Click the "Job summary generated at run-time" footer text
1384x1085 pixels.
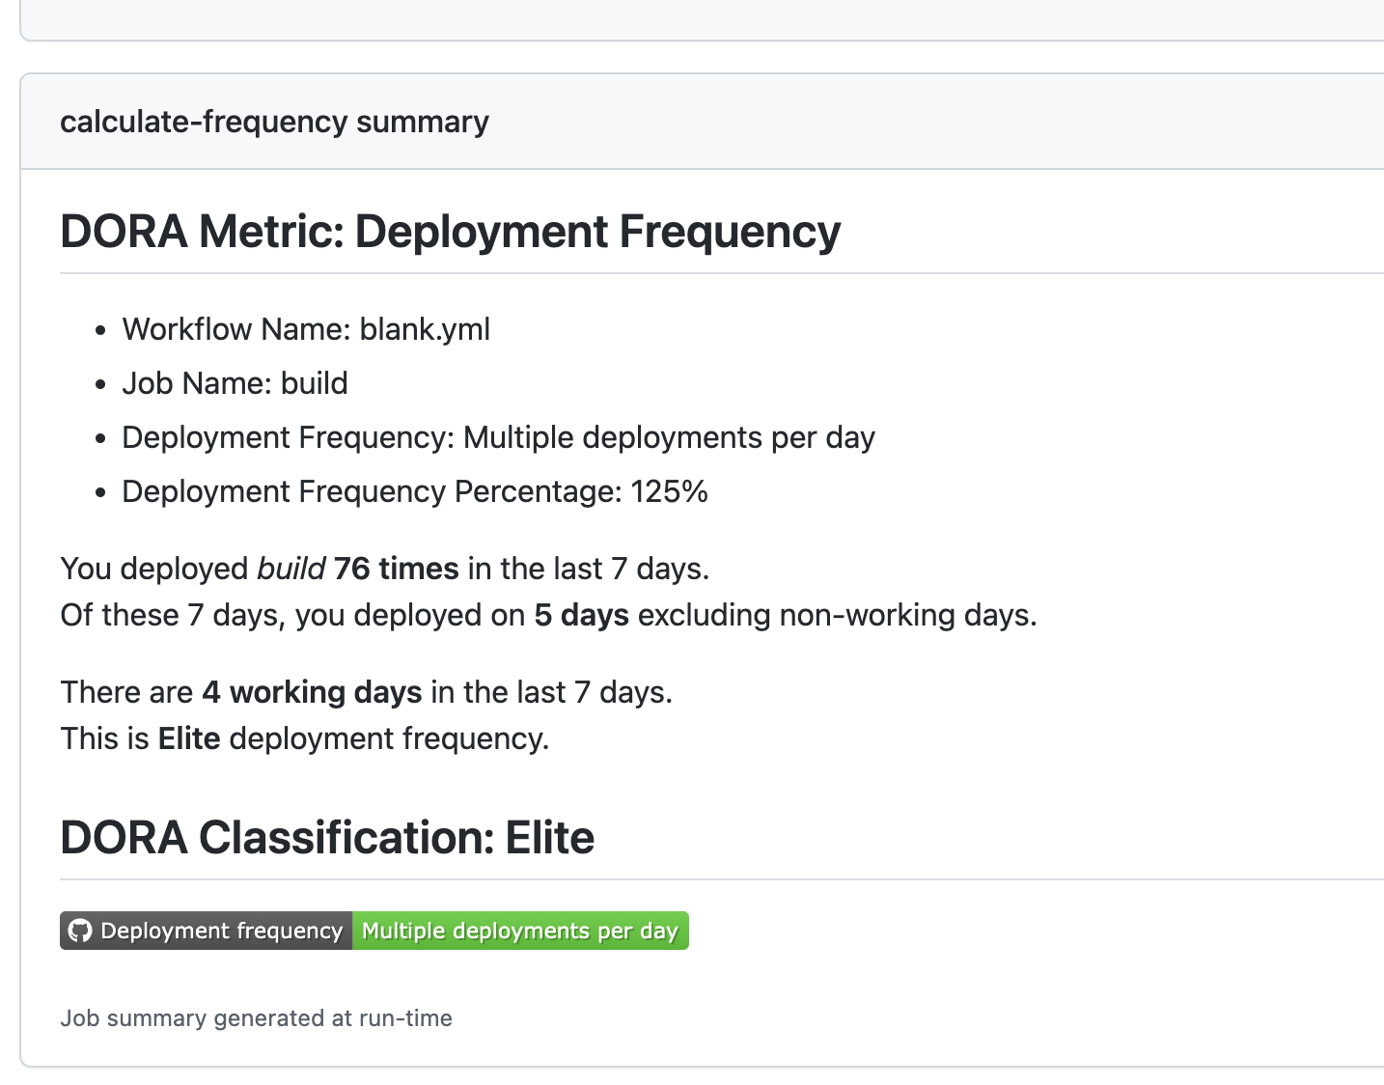(256, 1018)
